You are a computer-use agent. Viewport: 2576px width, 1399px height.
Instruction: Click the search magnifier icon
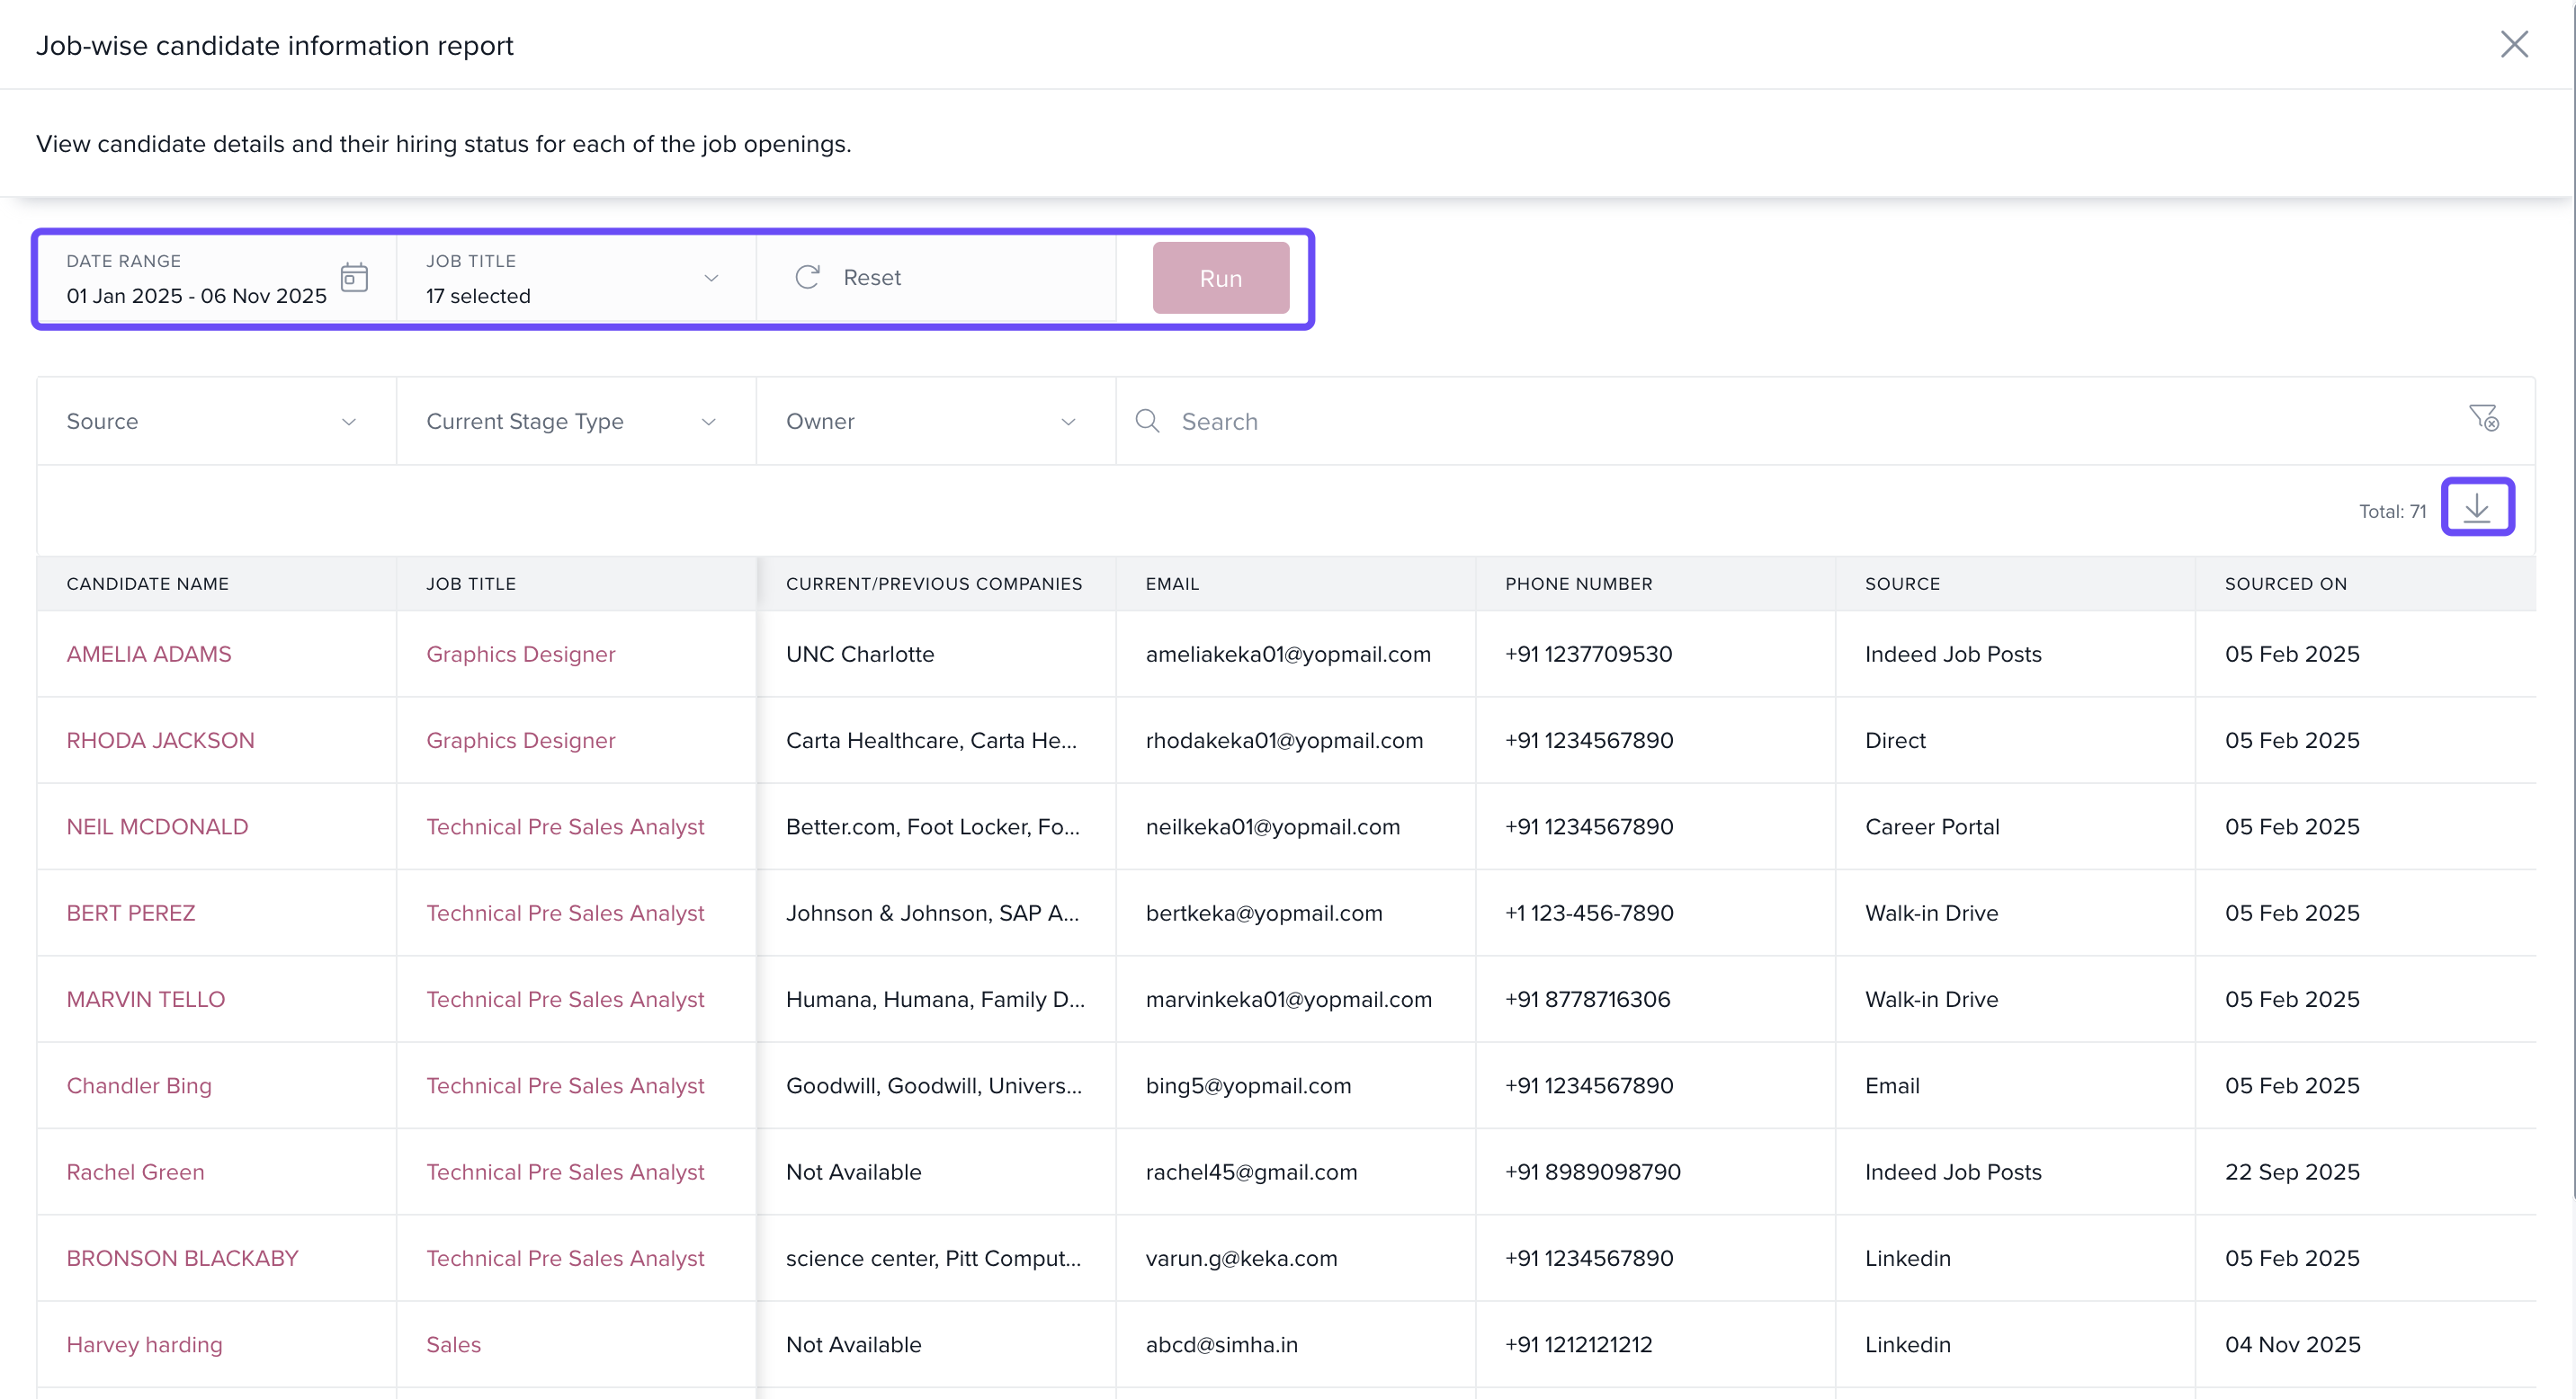point(1147,421)
